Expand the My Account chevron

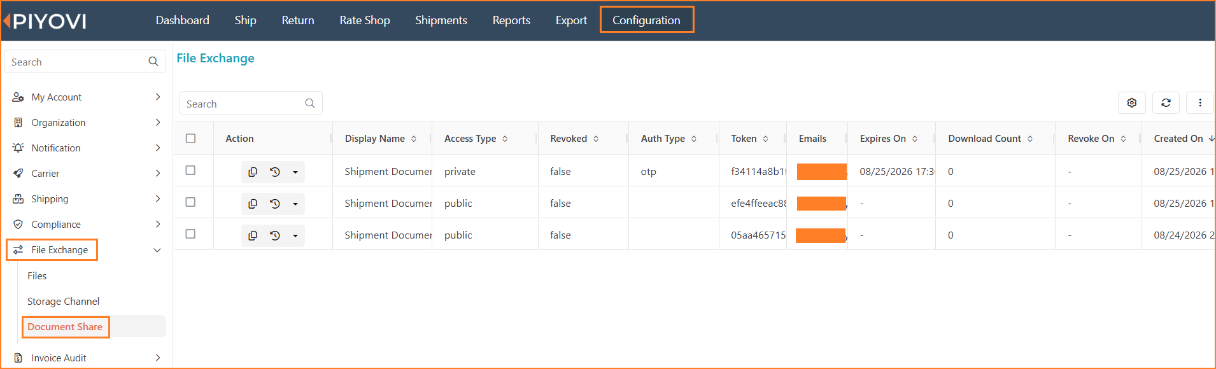(158, 97)
